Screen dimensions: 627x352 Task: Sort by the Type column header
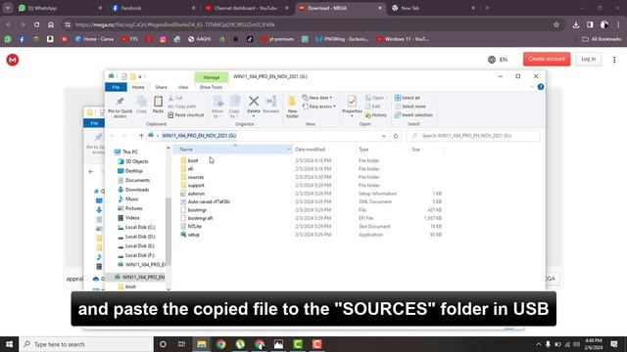click(363, 150)
